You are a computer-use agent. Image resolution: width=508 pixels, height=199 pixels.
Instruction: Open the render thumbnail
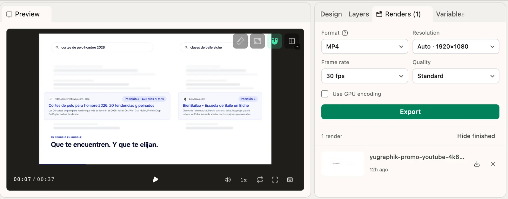point(343,164)
